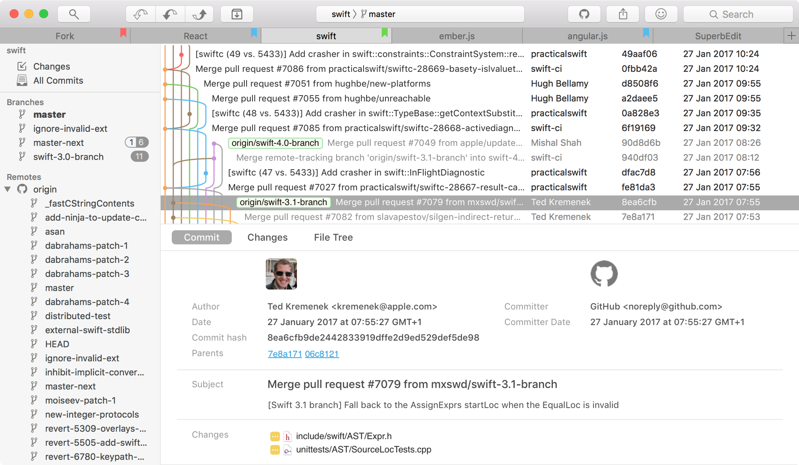Open parent commit 7e8a171 link
This screenshot has height=465, width=799.
pyautogui.click(x=285, y=354)
